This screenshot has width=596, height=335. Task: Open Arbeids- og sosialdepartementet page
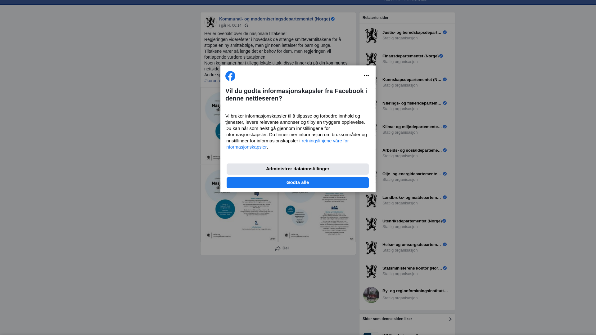412,150
